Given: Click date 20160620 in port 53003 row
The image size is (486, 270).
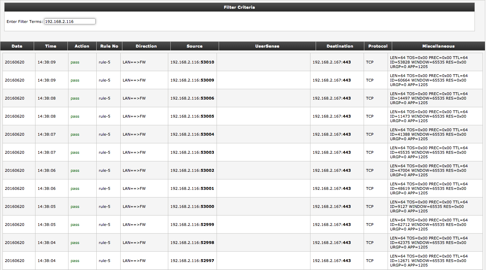Looking at the screenshot, I should [15, 152].
